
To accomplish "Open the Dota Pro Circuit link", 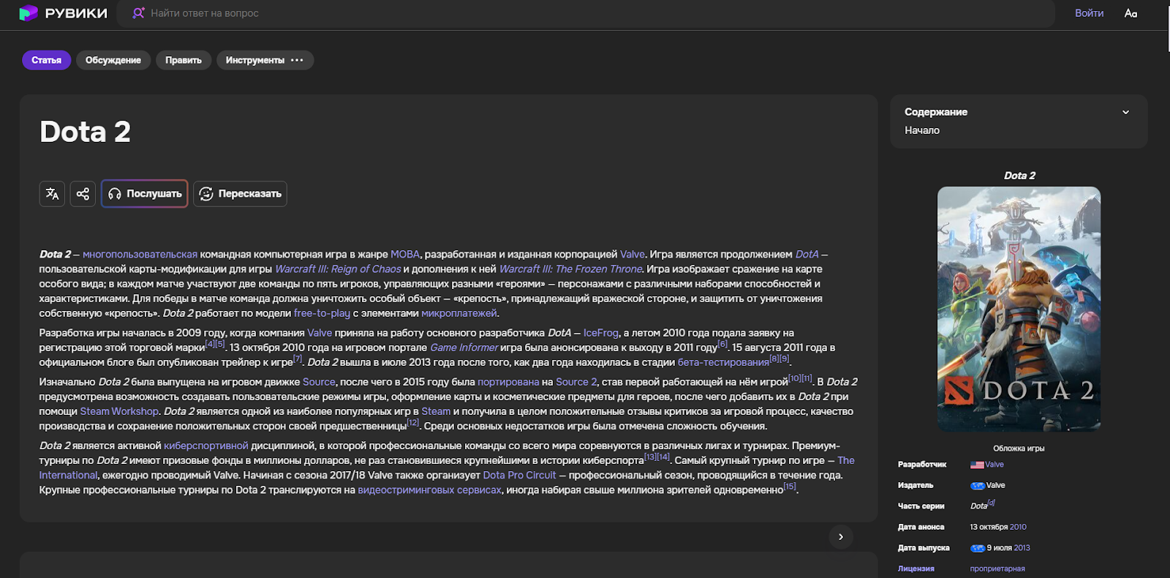I will tap(519, 475).
